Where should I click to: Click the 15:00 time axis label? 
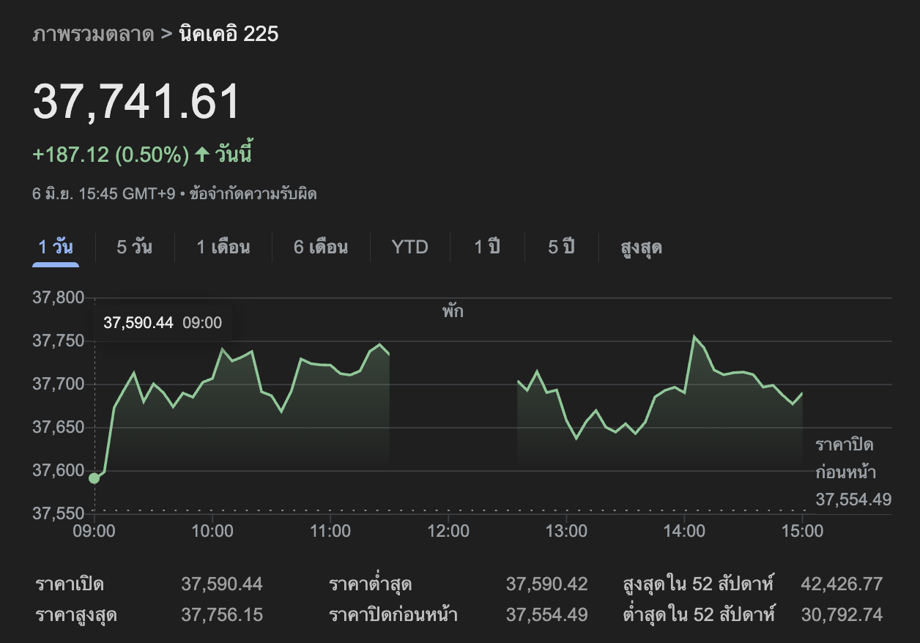click(x=802, y=531)
